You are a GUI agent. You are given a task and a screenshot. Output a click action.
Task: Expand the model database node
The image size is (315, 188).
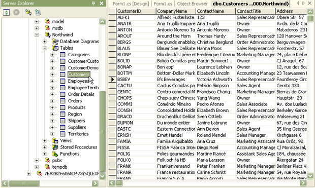click(x=37, y=21)
